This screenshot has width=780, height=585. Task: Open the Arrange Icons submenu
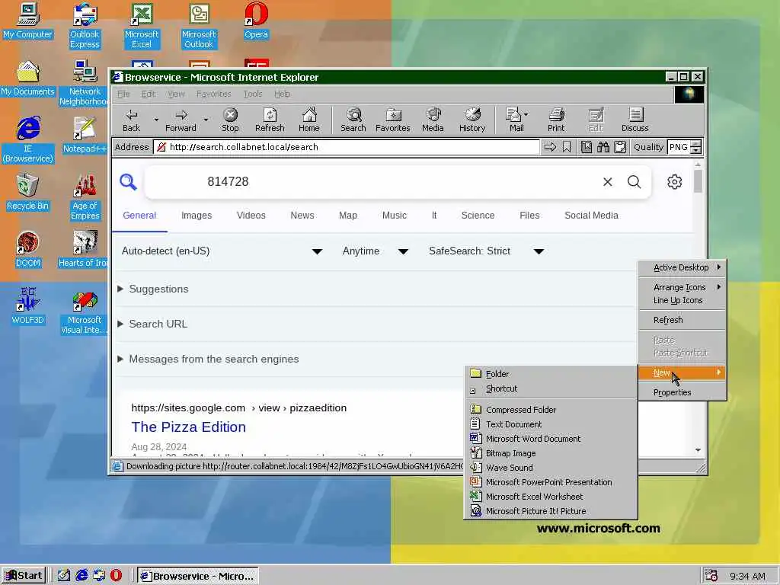tap(682, 287)
